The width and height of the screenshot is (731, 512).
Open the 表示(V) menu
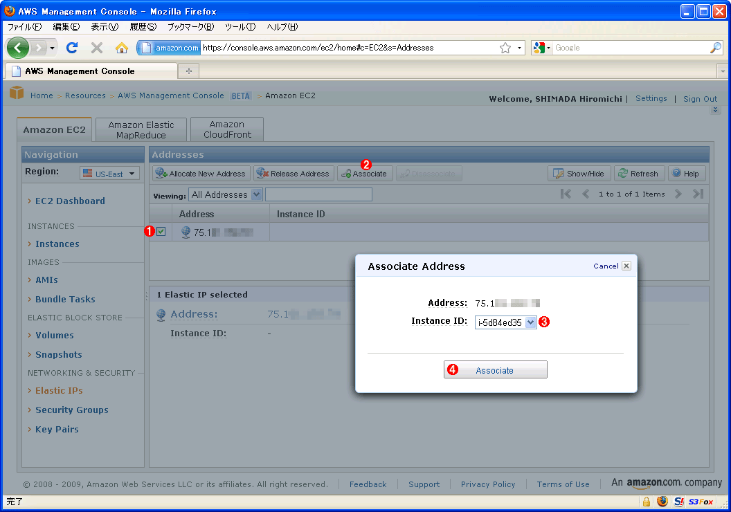[x=105, y=27]
